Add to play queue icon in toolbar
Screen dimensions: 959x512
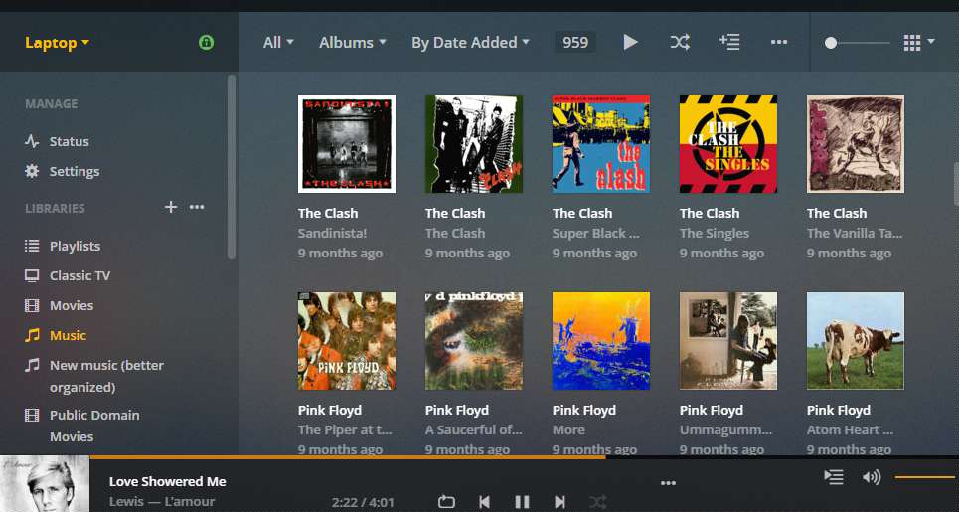pos(729,42)
